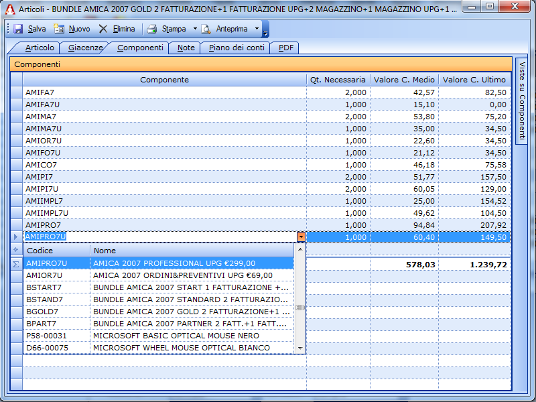
Task: Click the 207,92 value in AMIPRO7 row
Action: coord(493,225)
